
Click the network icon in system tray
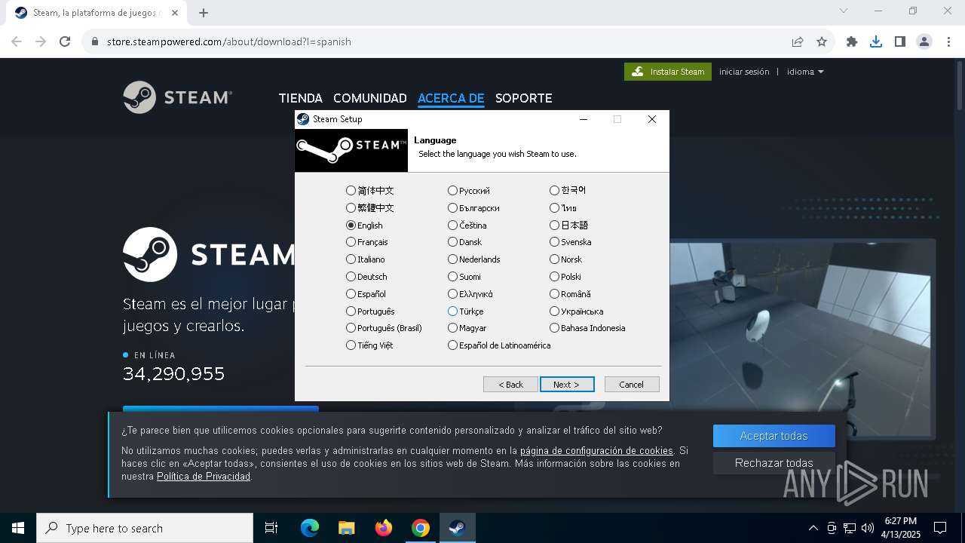click(850, 528)
